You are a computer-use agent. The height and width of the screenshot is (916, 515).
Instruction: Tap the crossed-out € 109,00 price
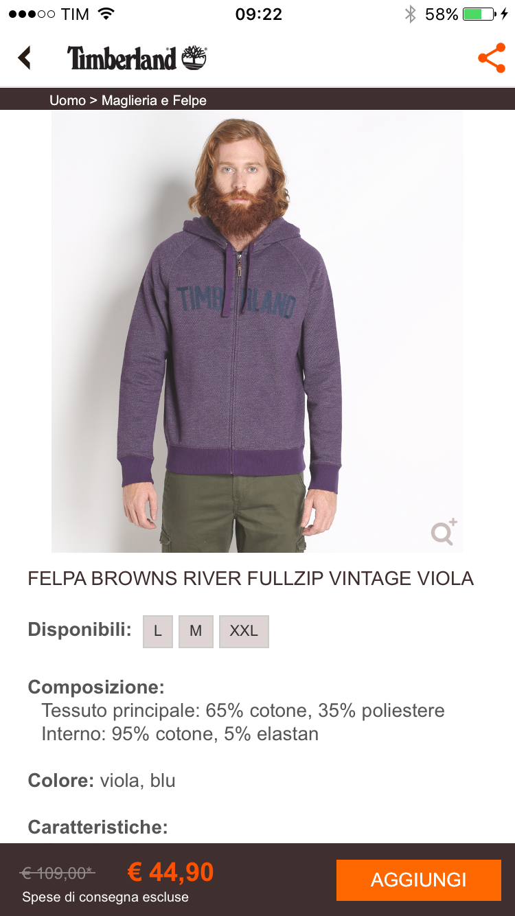click(58, 873)
